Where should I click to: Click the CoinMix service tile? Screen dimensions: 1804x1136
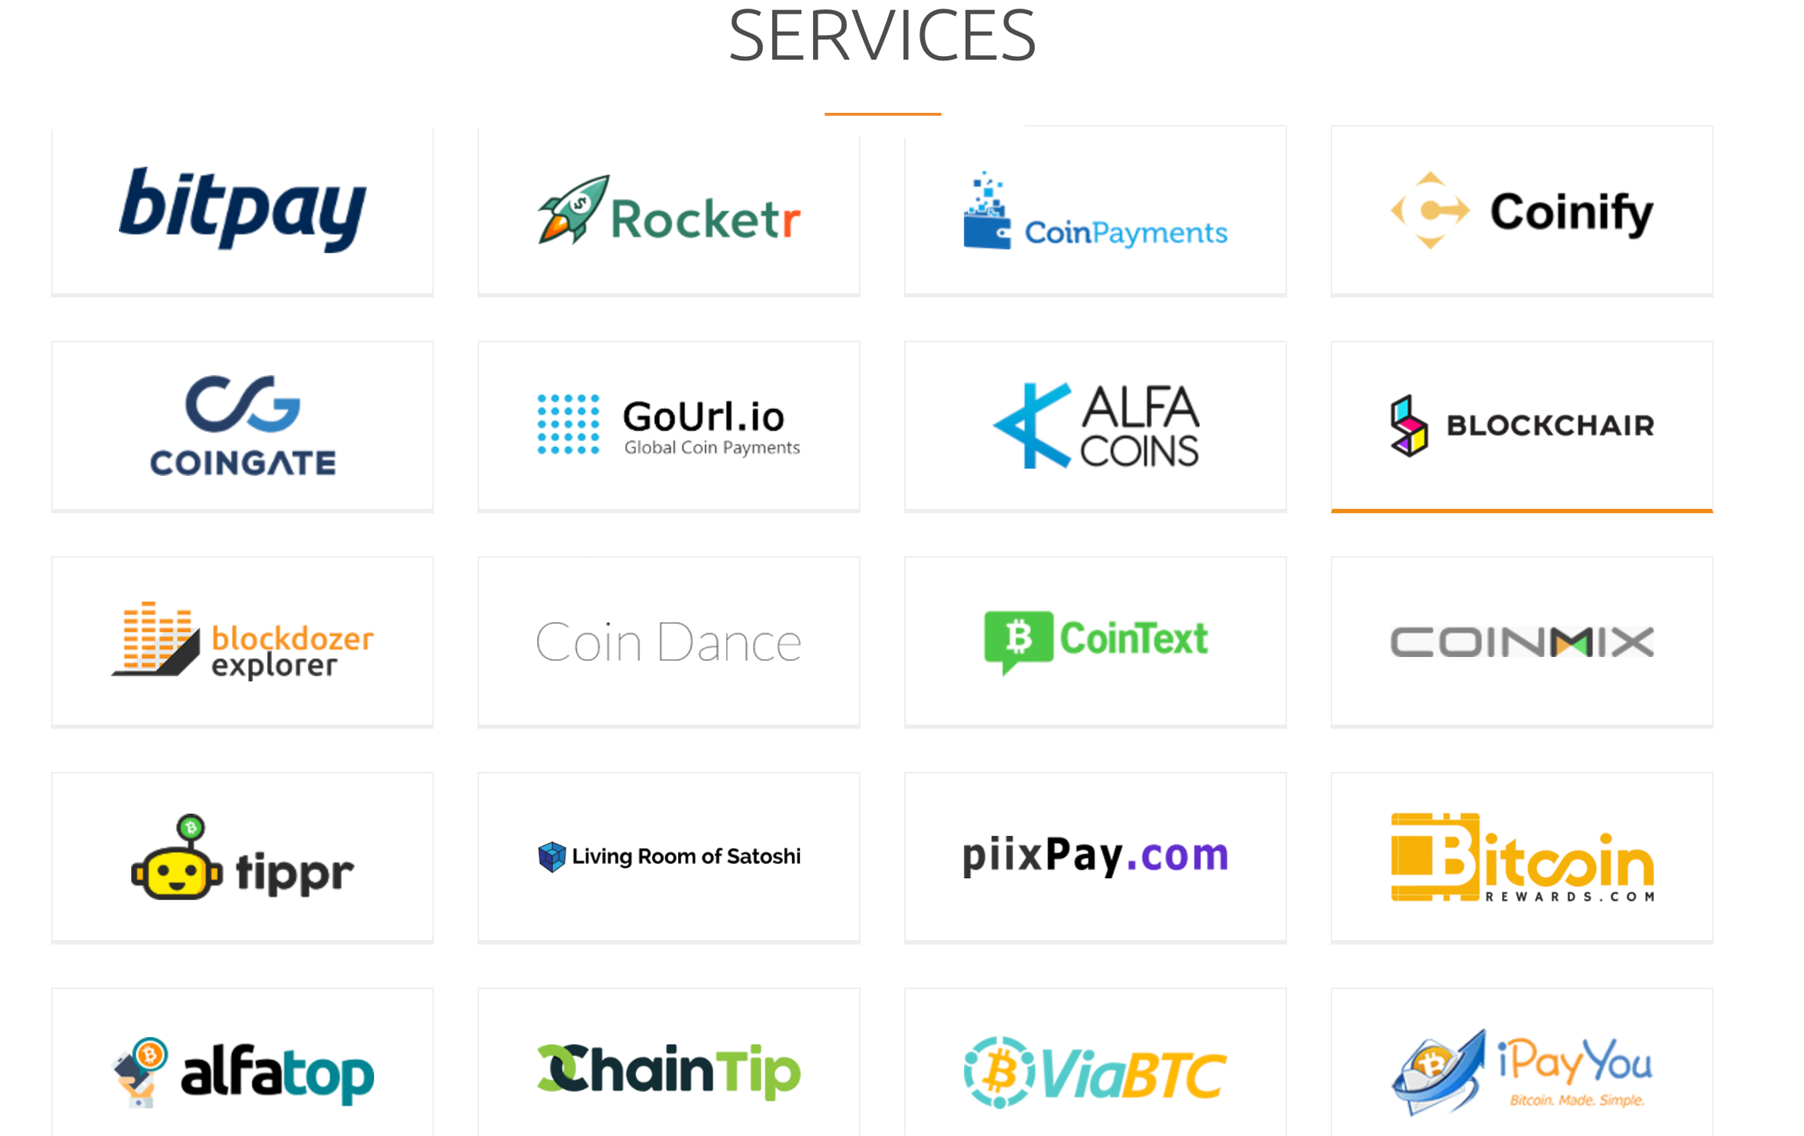[x=1521, y=640]
